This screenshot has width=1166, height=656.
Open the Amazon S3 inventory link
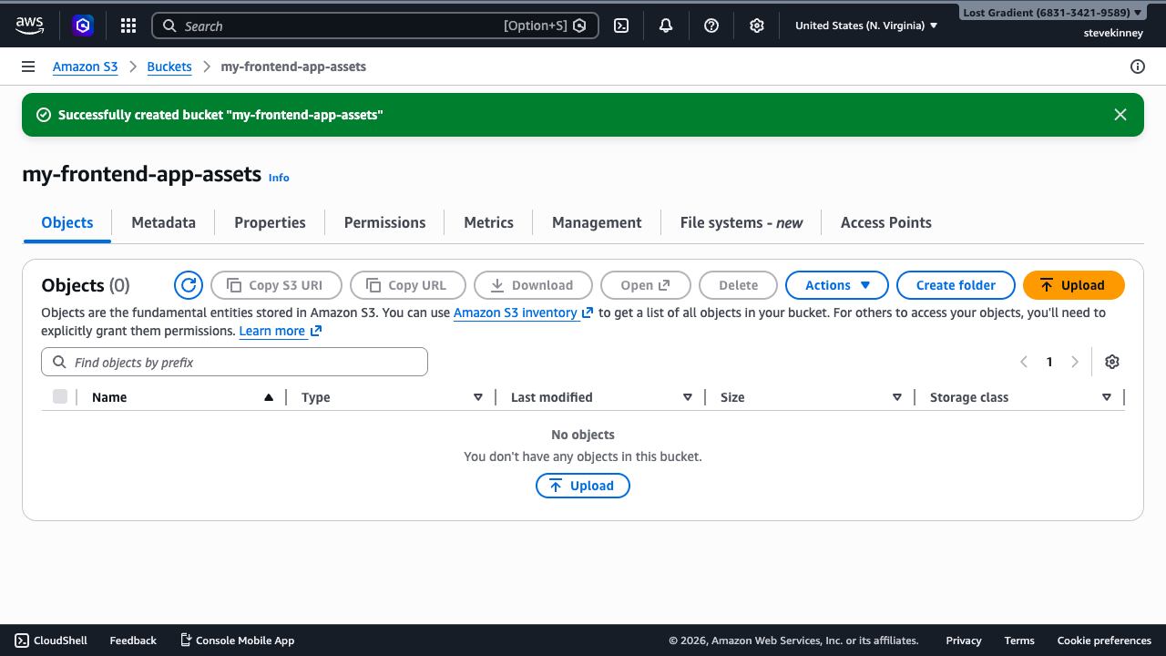(523, 313)
